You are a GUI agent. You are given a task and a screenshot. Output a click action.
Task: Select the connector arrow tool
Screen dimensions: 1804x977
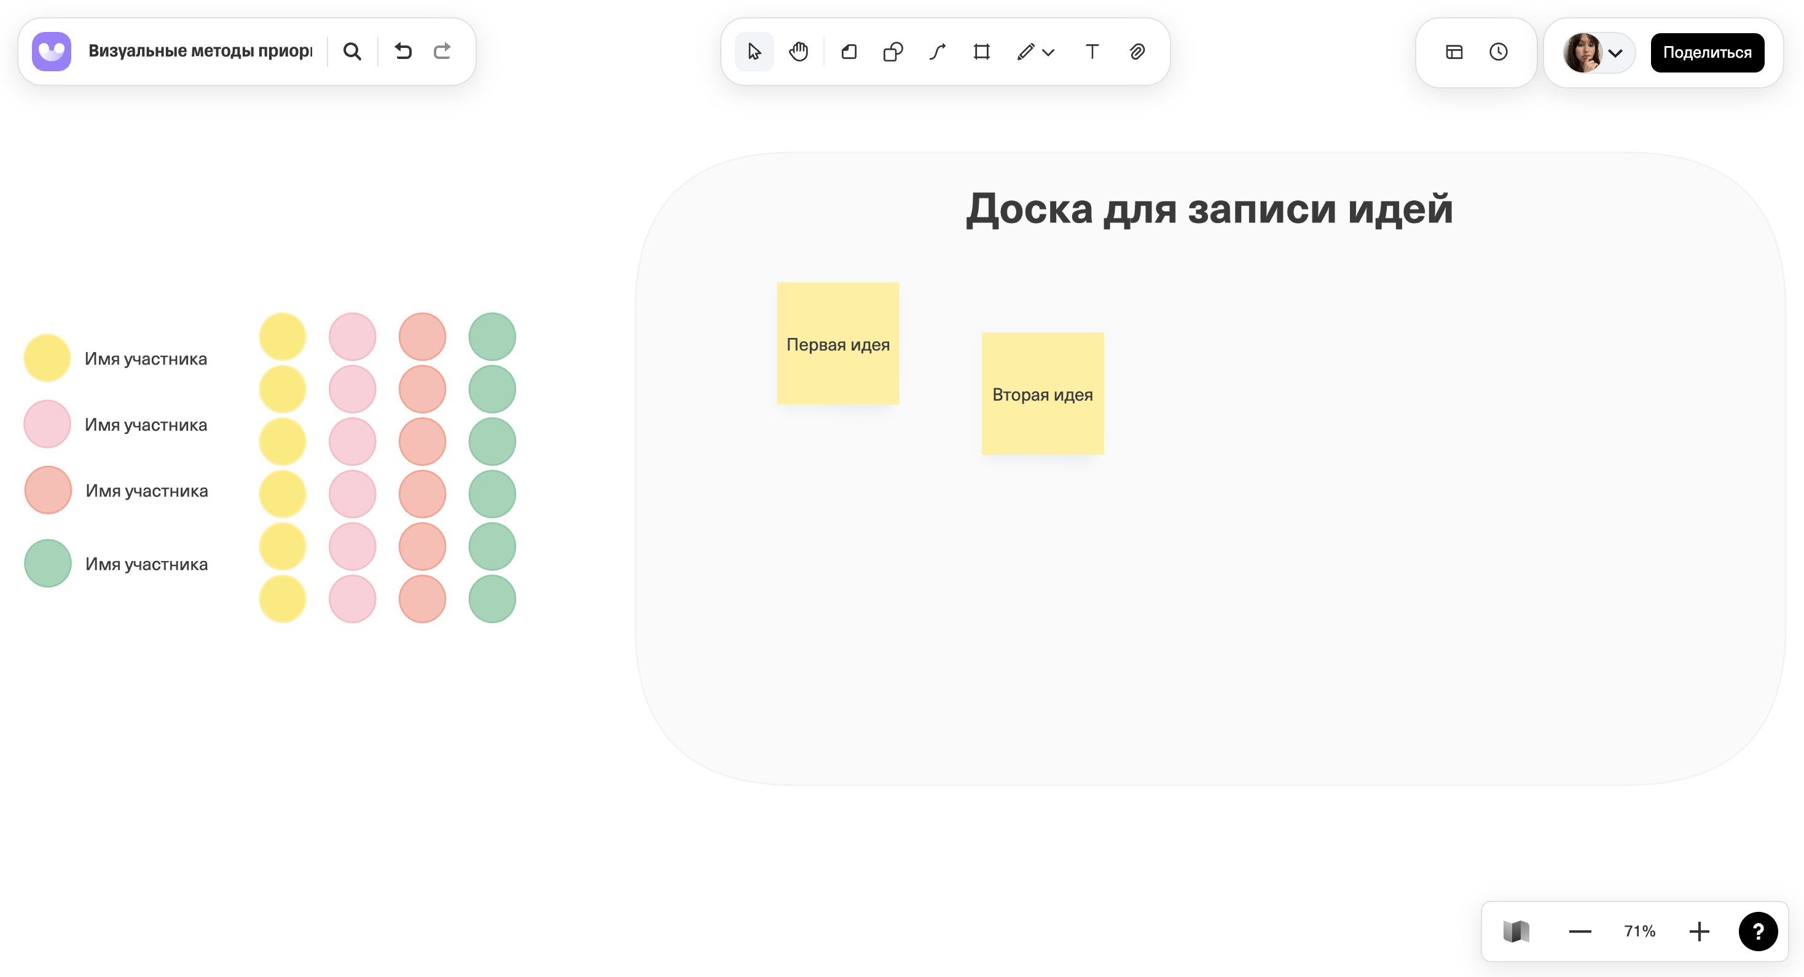tap(936, 51)
